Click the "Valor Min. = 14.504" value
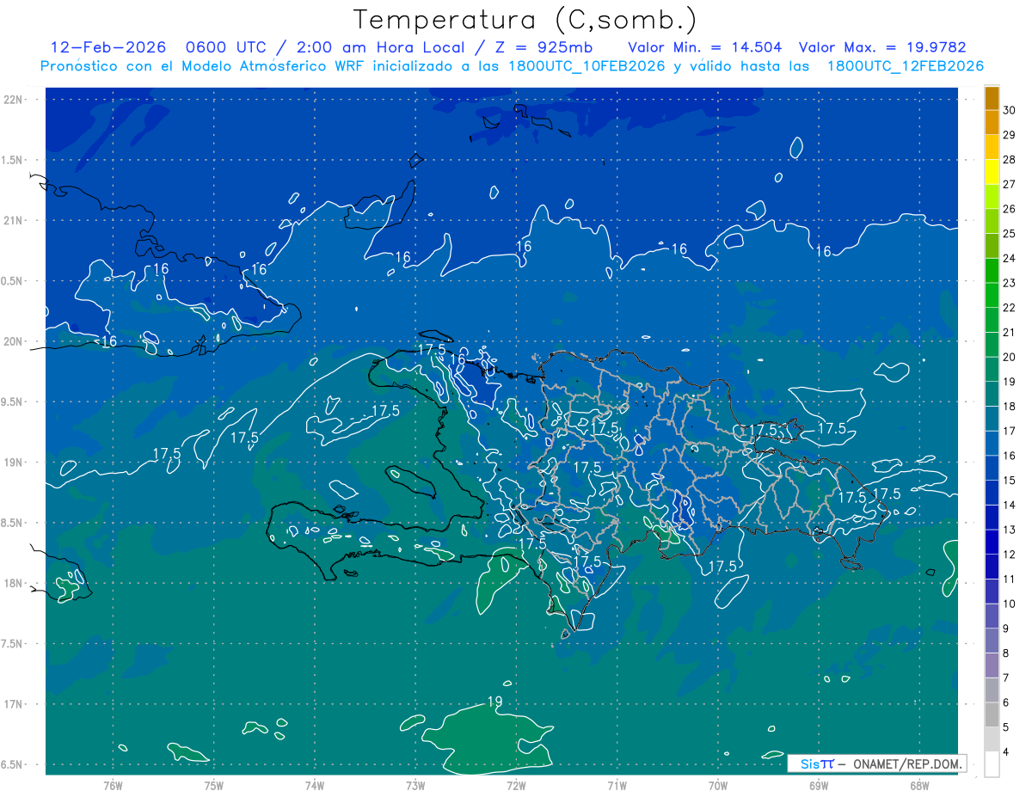The height and width of the screenshot is (797, 1032). point(705,47)
